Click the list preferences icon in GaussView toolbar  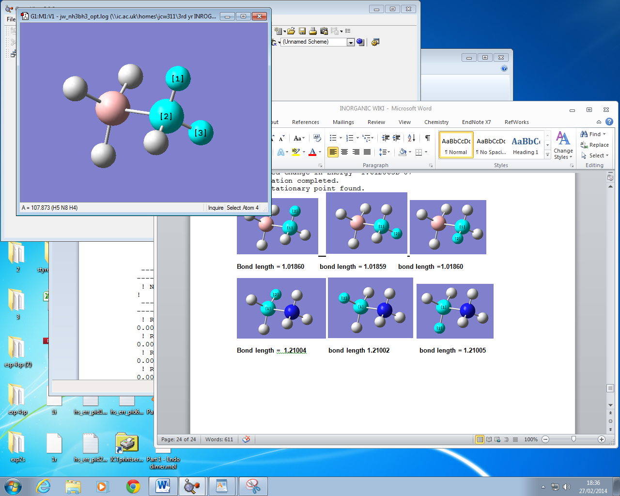pos(348,31)
